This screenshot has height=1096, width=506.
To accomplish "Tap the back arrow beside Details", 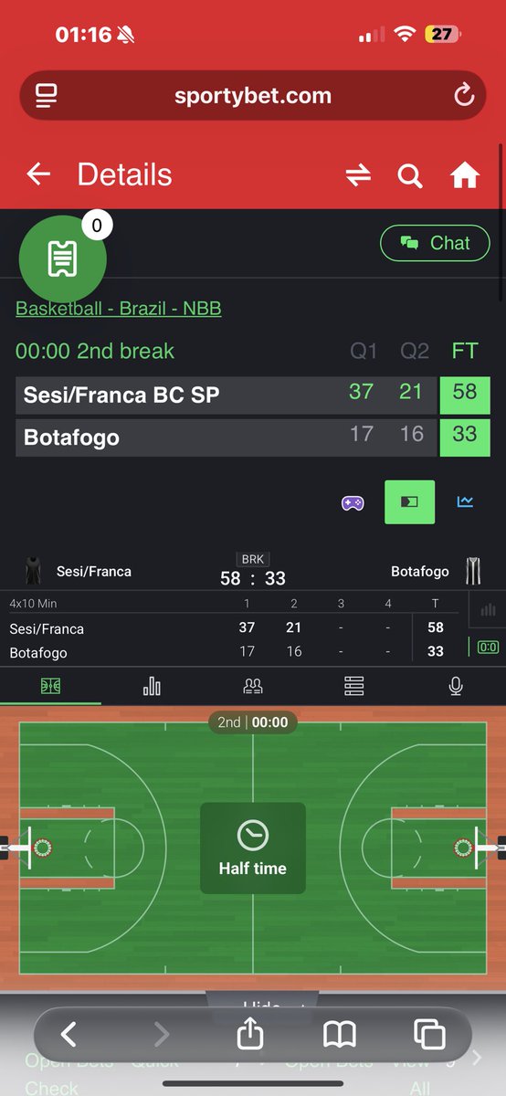I will pos(38,174).
